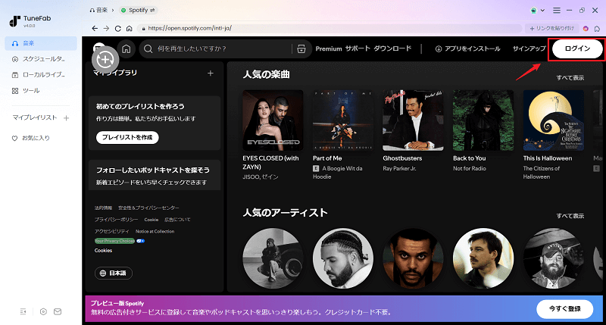Open the Notice at Collection link

tap(155, 232)
